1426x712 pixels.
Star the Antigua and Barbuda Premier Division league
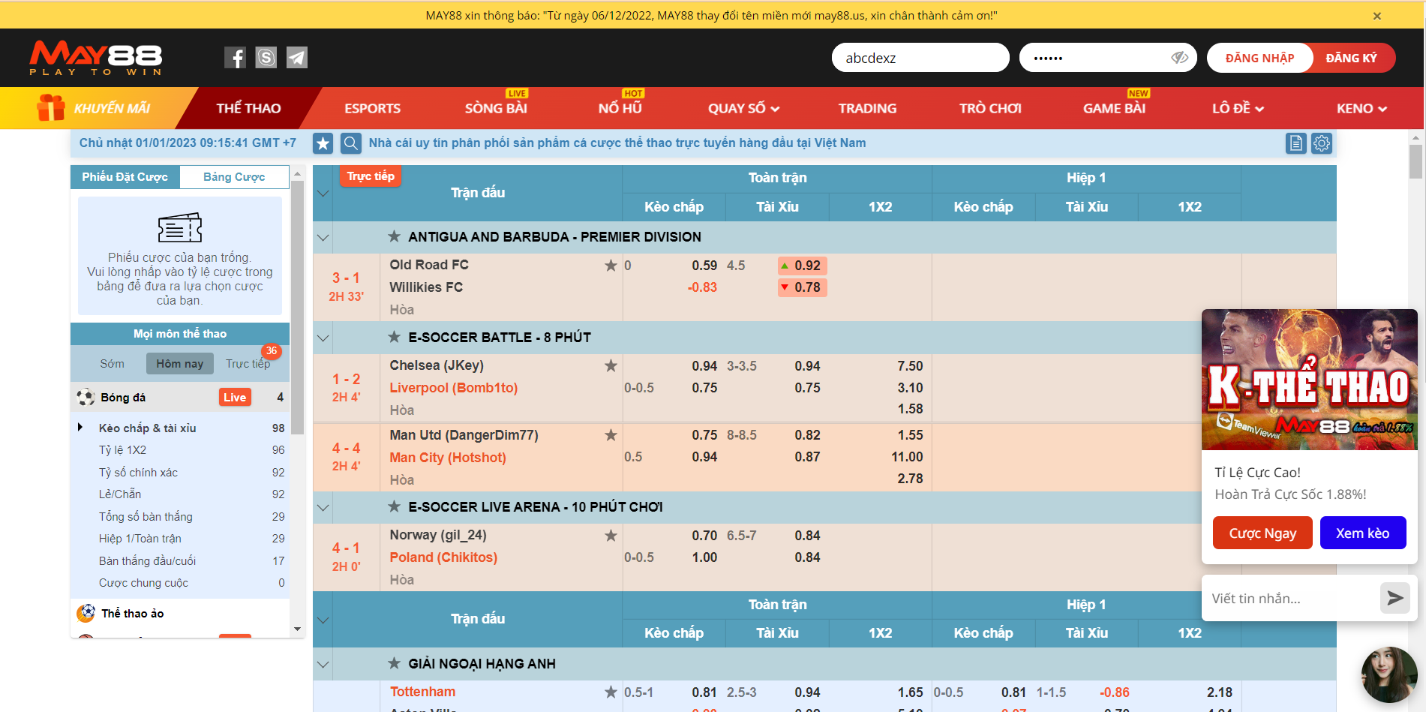[394, 237]
